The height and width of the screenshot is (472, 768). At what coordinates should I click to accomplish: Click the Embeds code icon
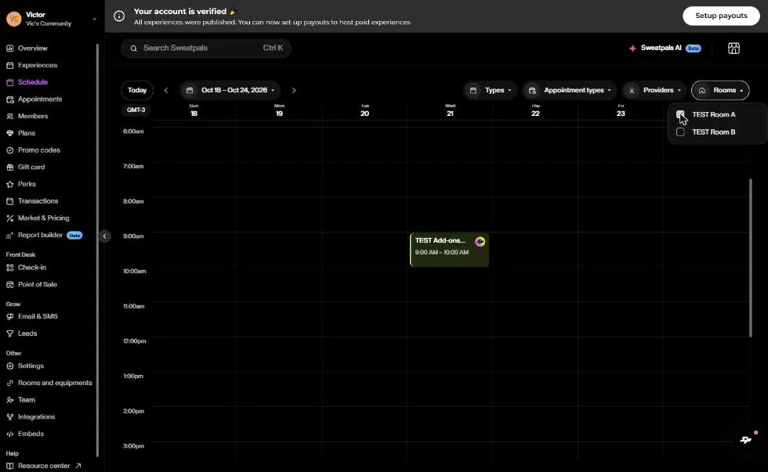[x=9, y=434]
